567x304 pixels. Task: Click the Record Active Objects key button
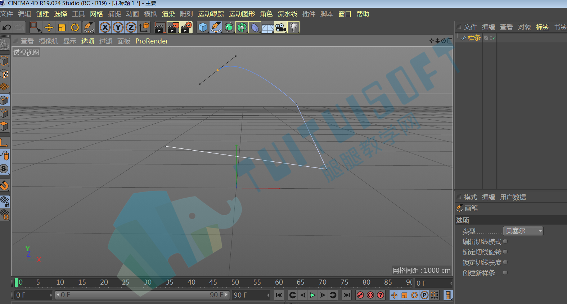(x=360, y=295)
